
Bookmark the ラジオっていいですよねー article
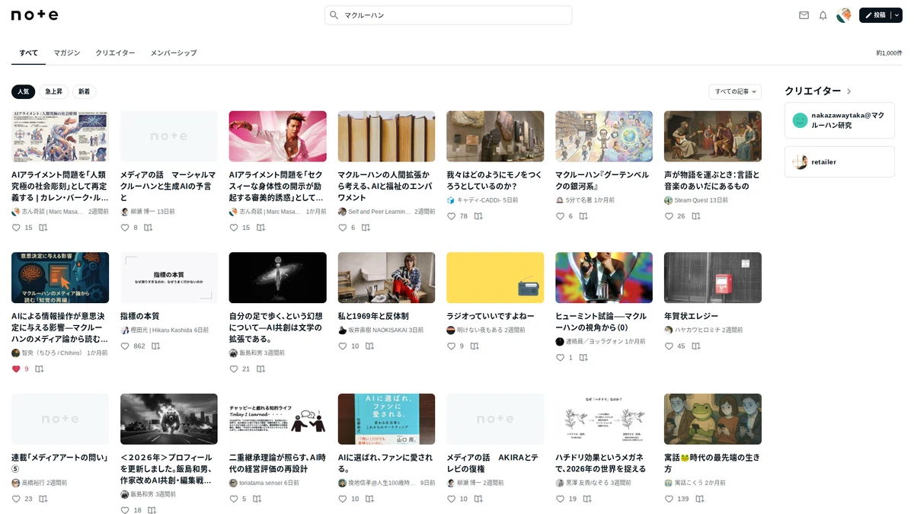tap(474, 346)
